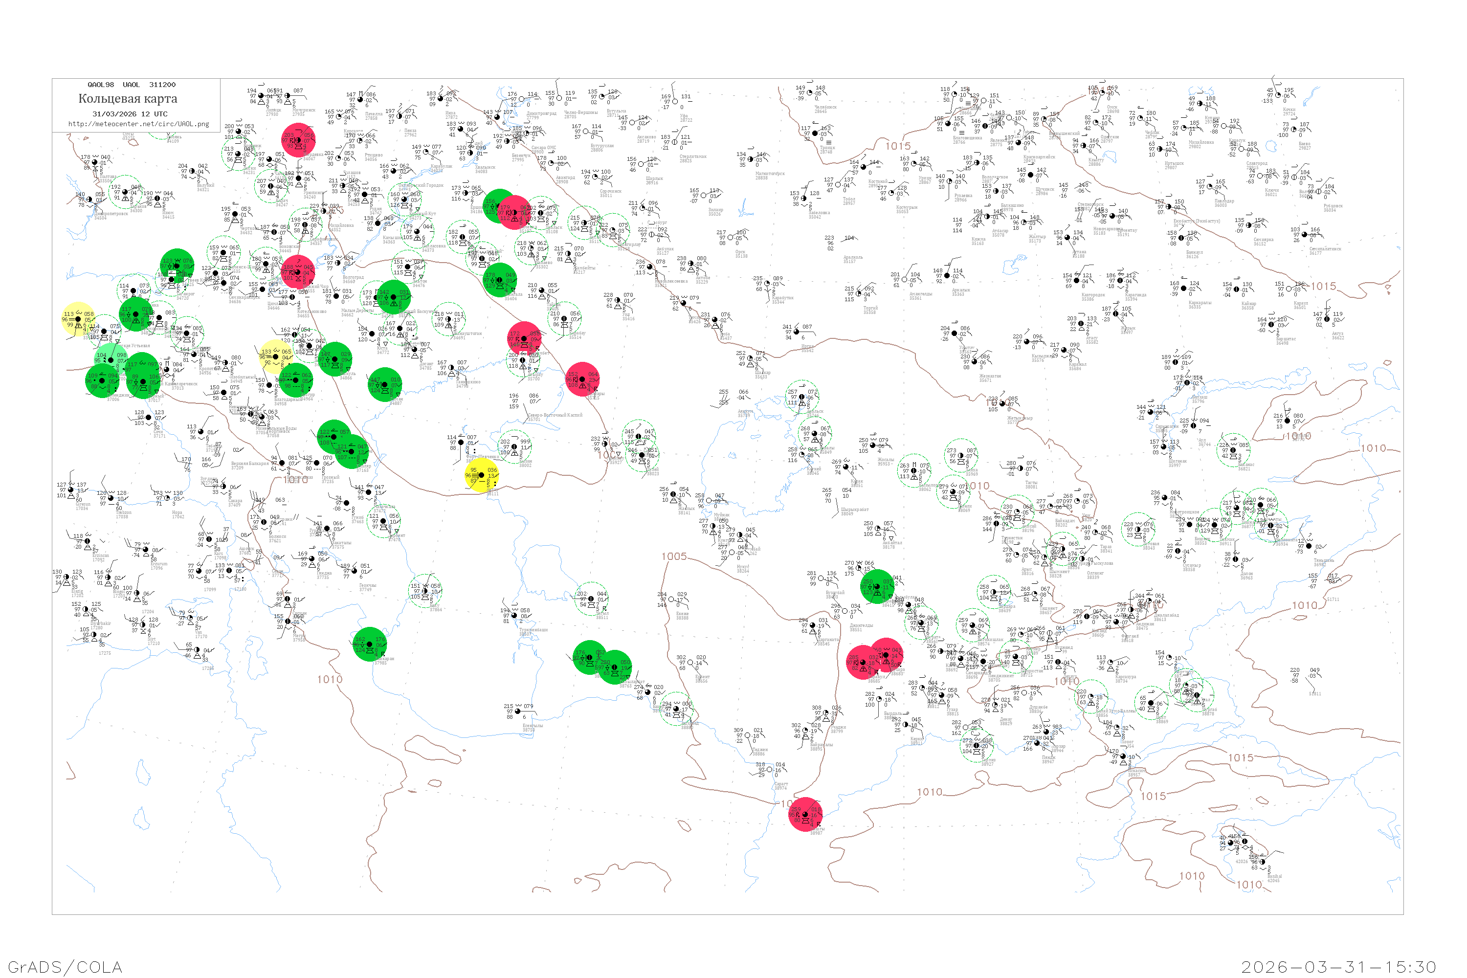
Task: Open the meteocenter.net UAOL.png URL
Action: (x=138, y=124)
